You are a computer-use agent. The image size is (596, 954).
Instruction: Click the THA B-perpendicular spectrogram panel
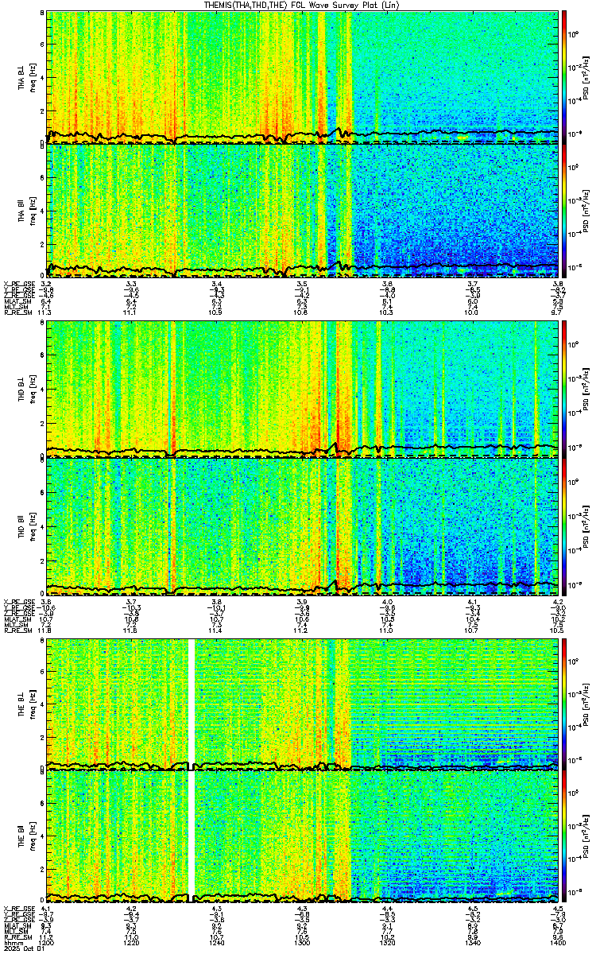click(x=303, y=78)
